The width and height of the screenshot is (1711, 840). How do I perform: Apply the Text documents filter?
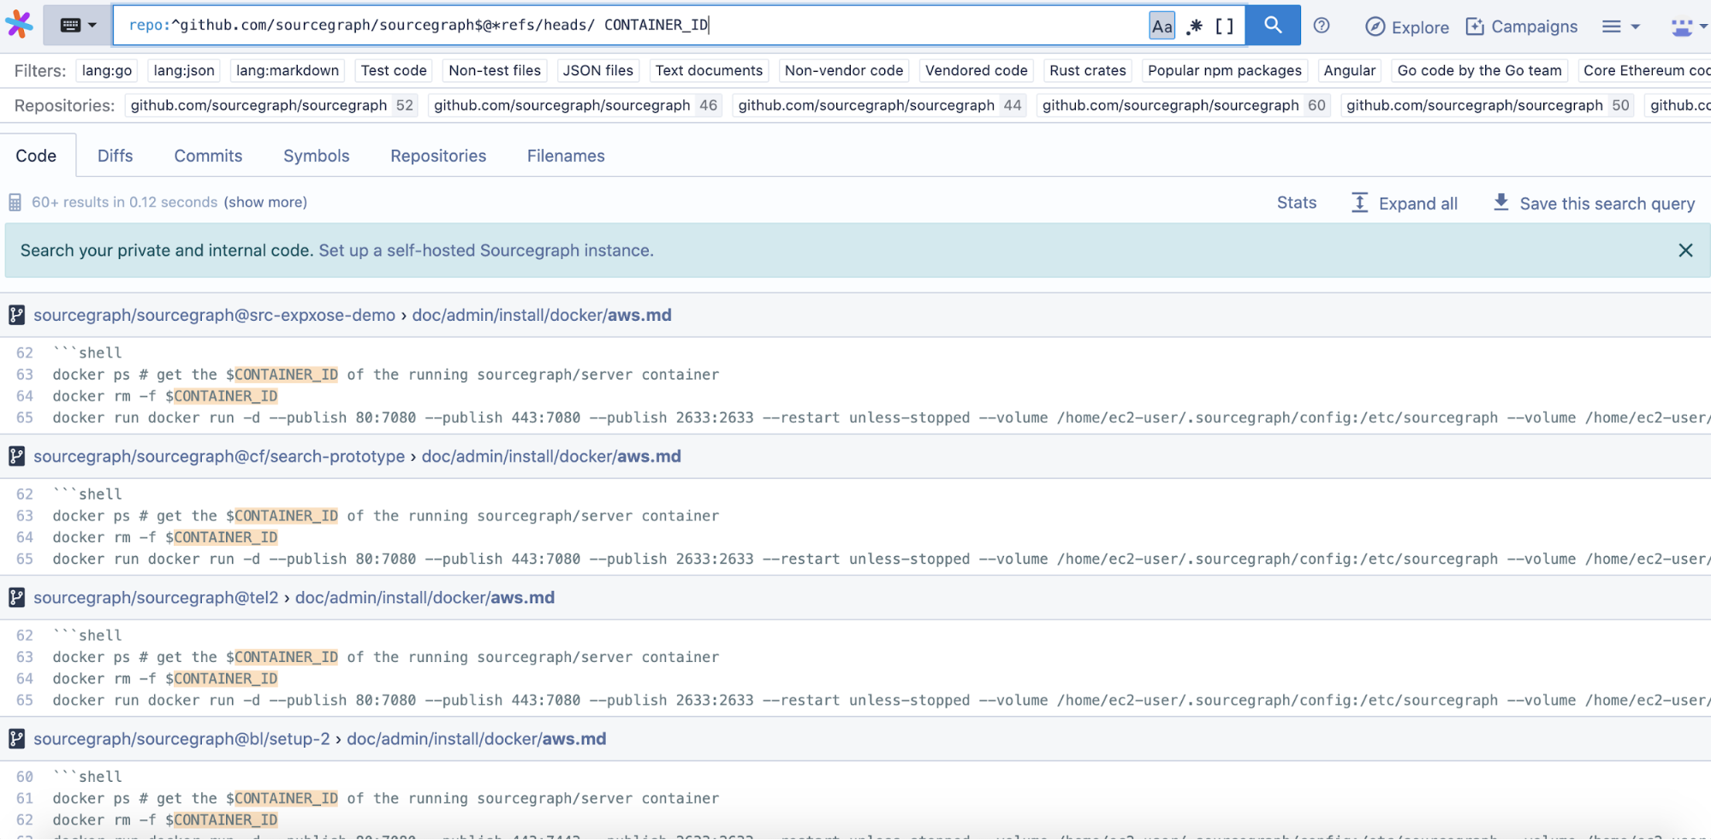click(709, 71)
